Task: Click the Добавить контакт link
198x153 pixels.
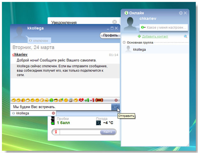Action: (155, 36)
